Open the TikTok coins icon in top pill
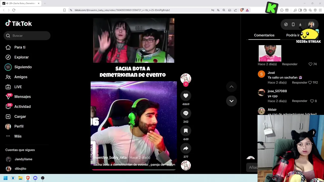The height and width of the screenshot is (182, 324). tap(286, 25)
